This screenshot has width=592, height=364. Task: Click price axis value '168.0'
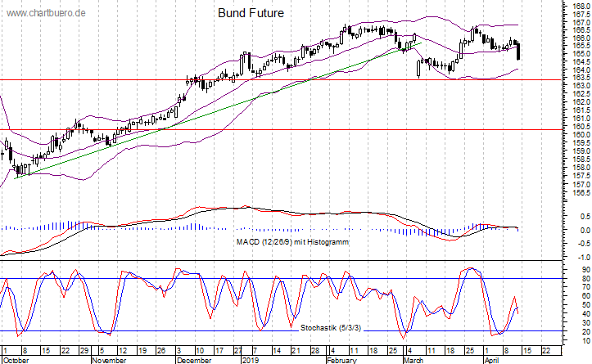581,6
